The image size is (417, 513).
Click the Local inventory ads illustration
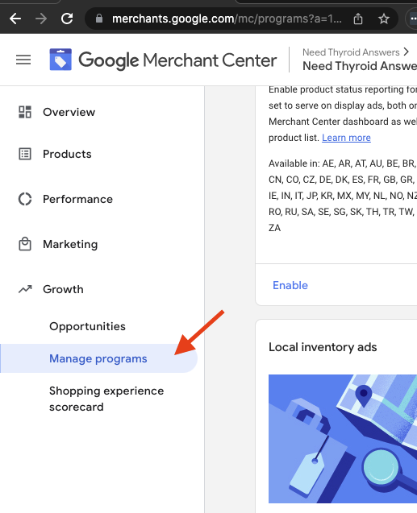coord(343,439)
